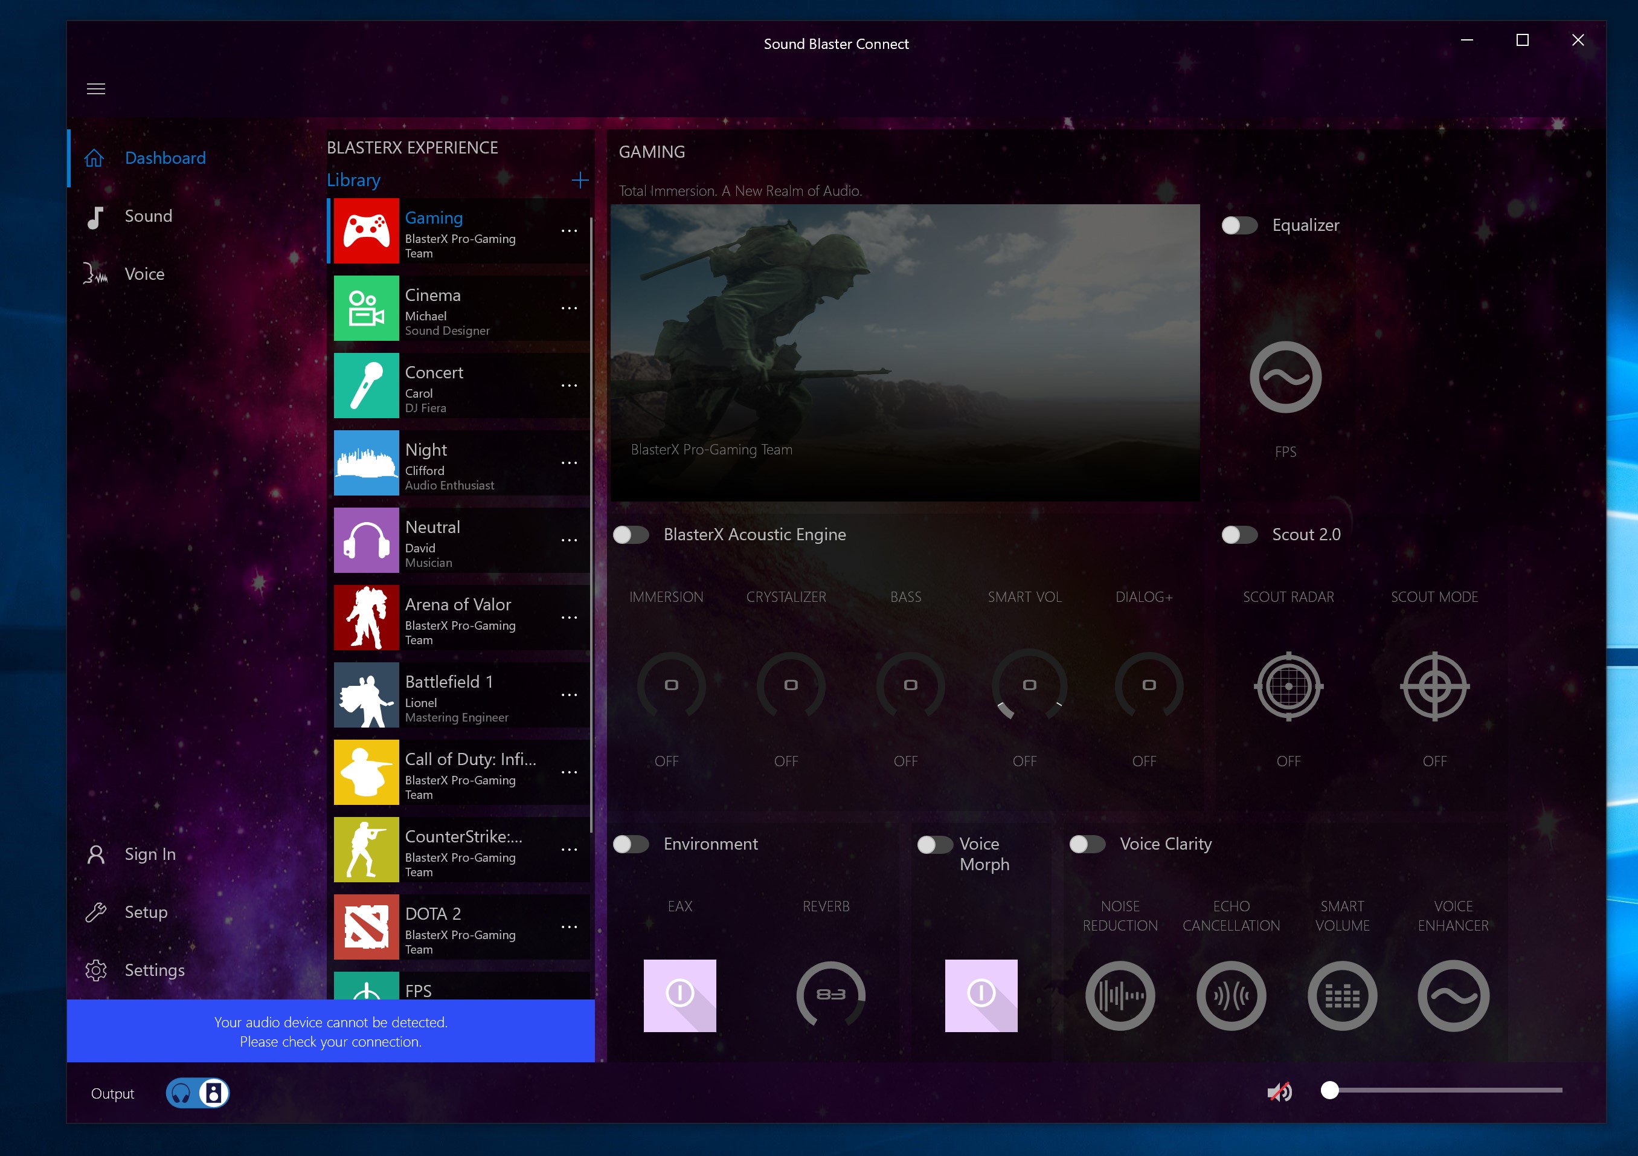1638x1156 pixels.
Task: Click the Night skyline profile icon
Action: [366, 462]
